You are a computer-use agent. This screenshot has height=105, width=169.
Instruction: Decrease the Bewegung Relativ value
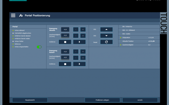click(76, 51)
